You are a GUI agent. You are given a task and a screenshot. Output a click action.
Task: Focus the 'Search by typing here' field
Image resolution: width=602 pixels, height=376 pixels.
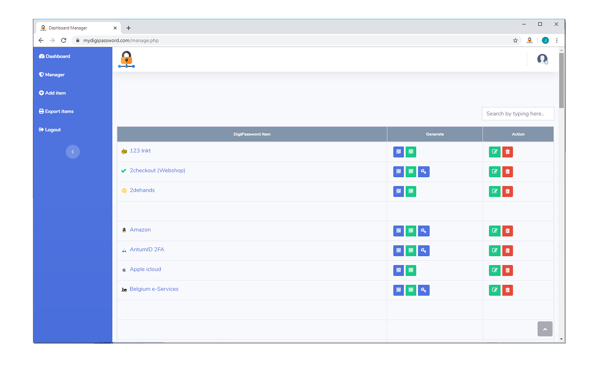pos(517,114)
